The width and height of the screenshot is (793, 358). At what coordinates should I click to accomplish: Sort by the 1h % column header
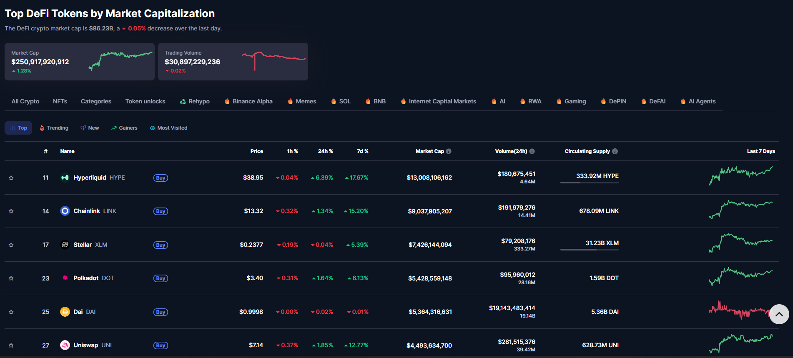(292, 151)
